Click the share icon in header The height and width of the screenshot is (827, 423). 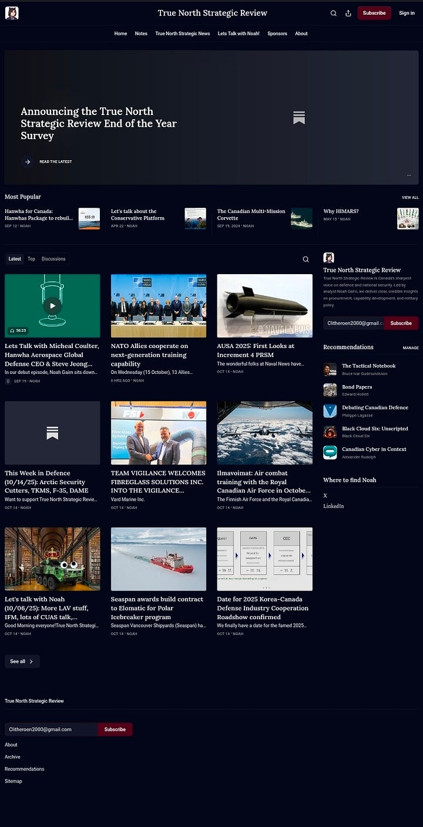pos(348,13)
